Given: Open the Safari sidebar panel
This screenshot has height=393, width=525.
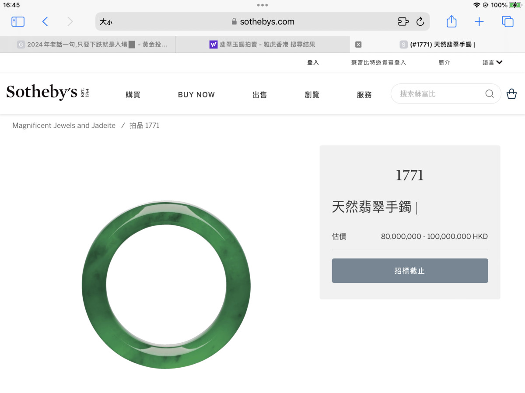Looking at the screenshot, I should 18,21.
